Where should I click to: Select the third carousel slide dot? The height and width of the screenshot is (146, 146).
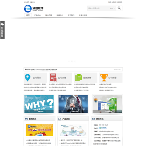pos(75,61)
